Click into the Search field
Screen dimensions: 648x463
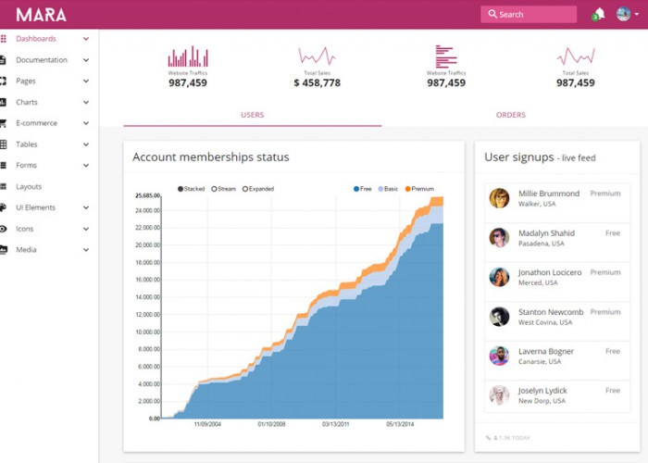529,14
